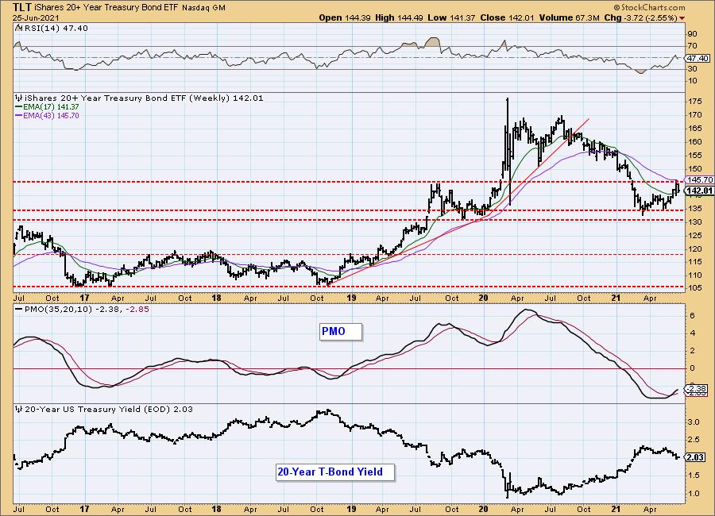Image resolution: width=715 pixels, height=516 pixels.
Task: Click the green EMA(17) legend line
Action: 19,106
